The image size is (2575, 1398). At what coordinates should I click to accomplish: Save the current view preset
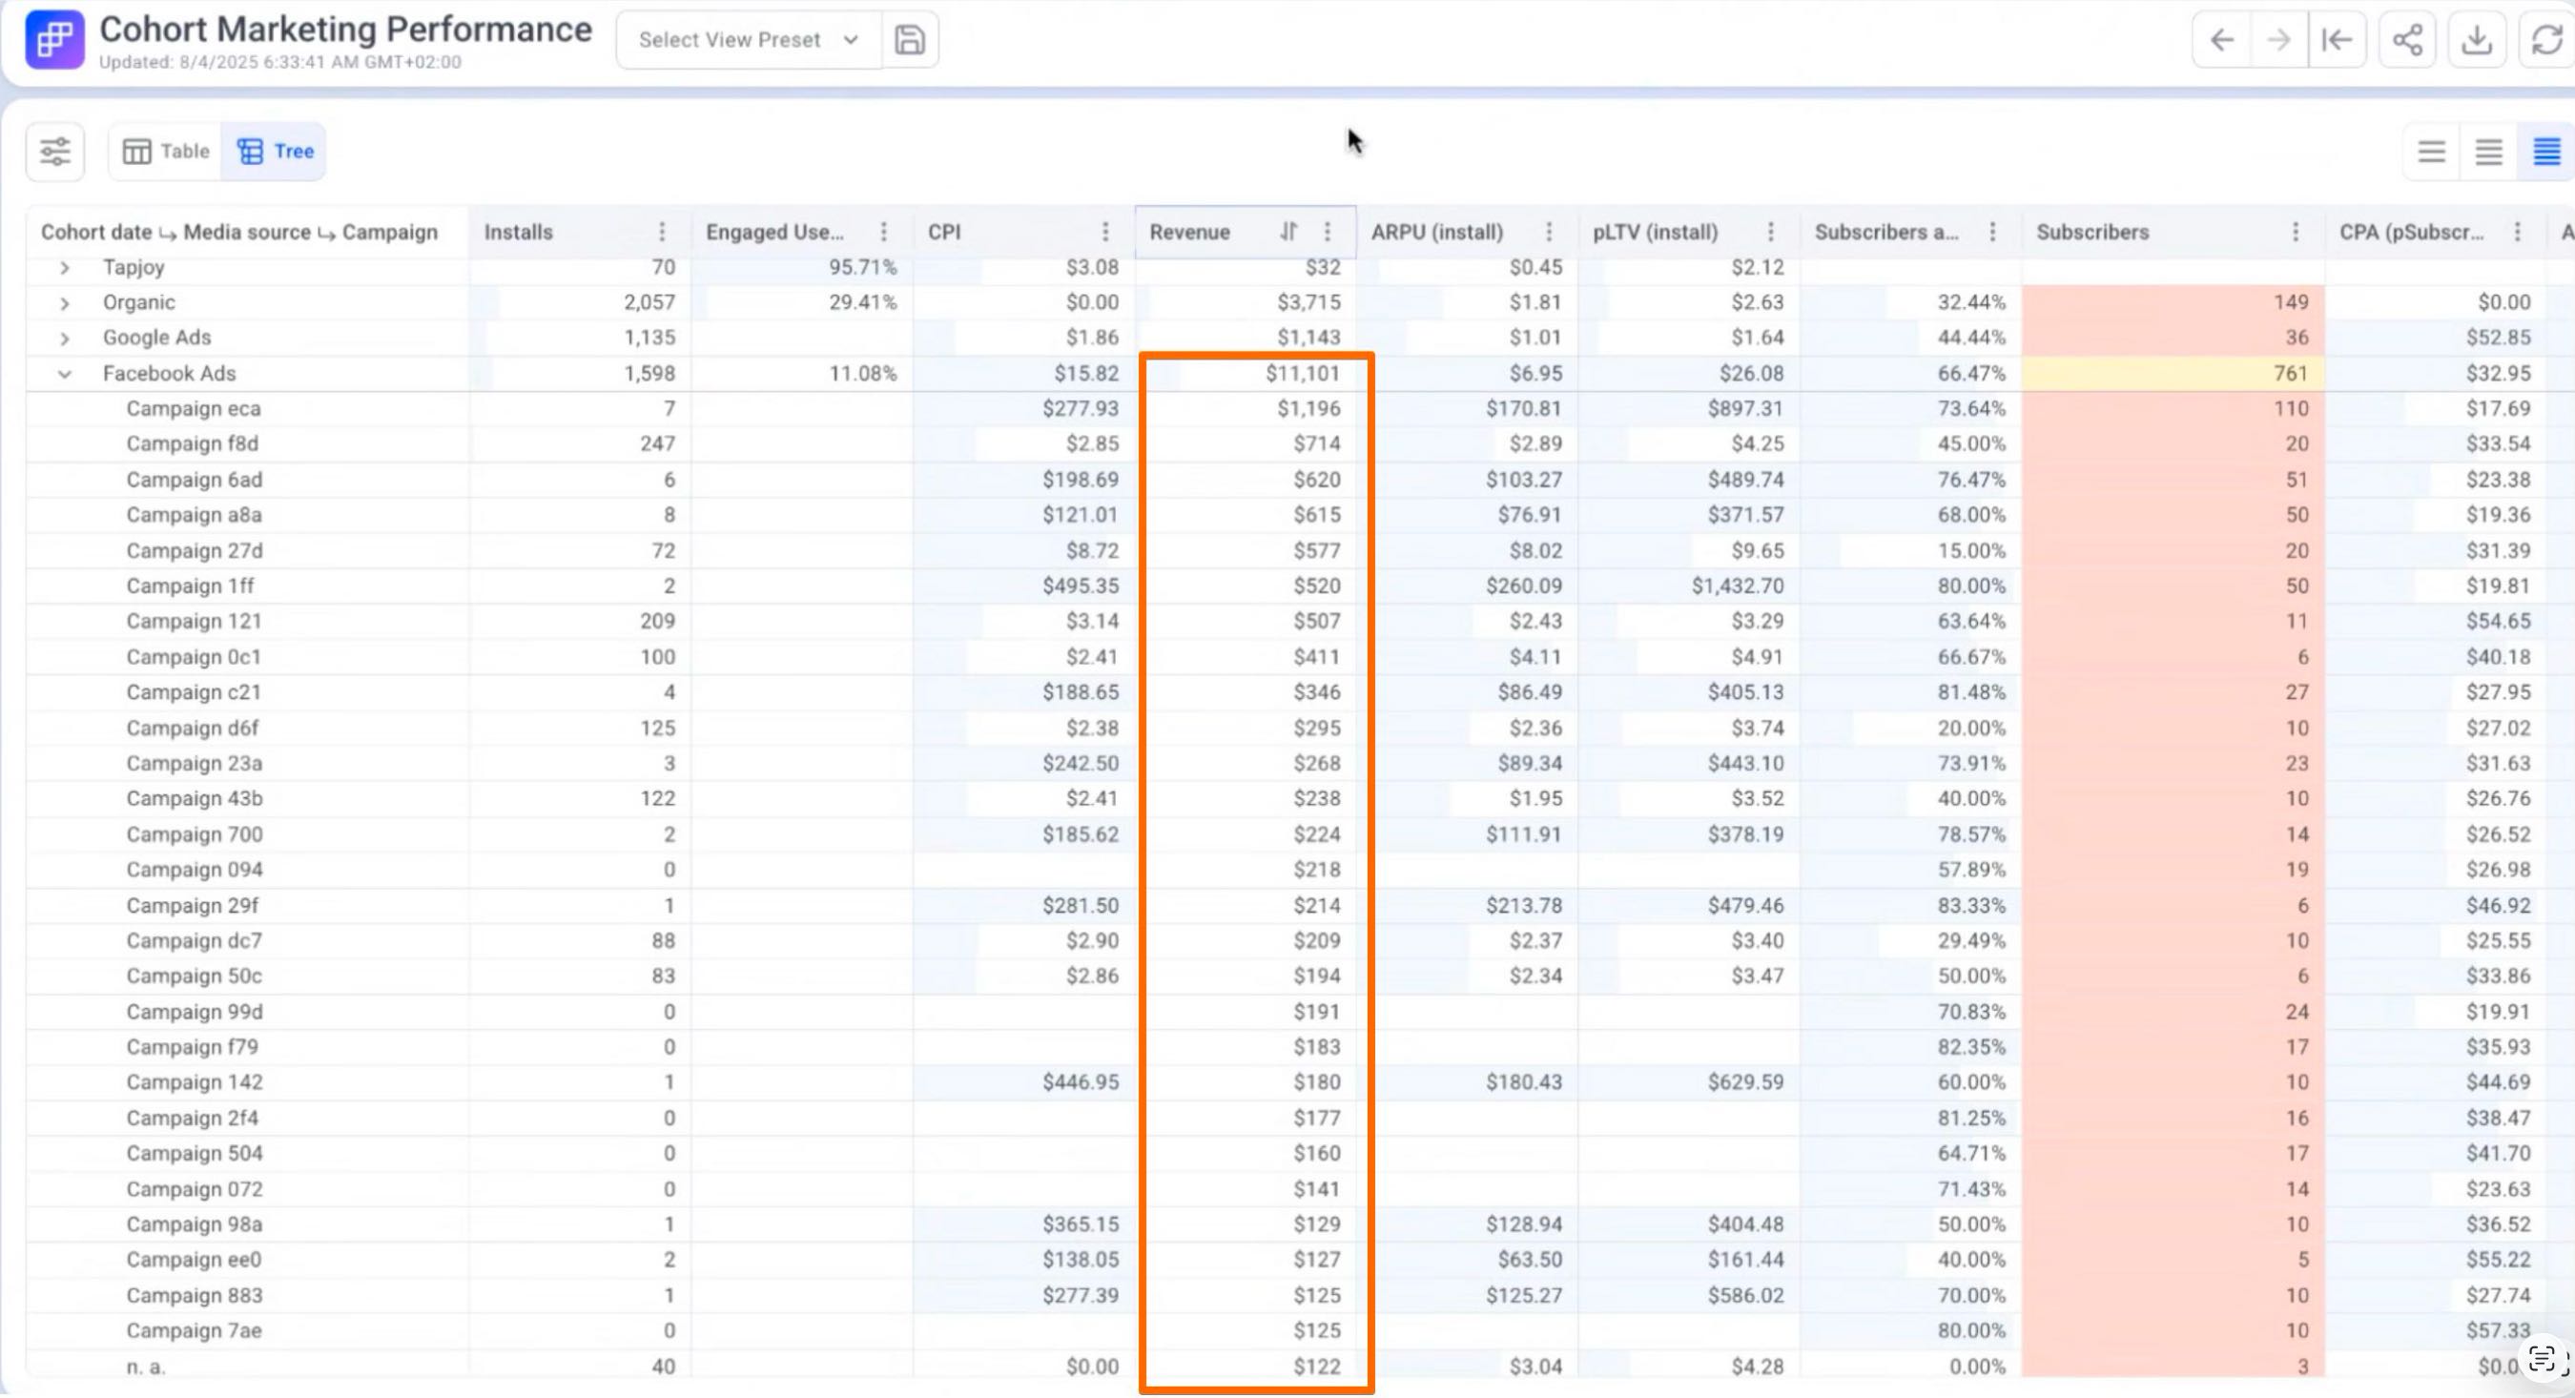coord(909,40)
